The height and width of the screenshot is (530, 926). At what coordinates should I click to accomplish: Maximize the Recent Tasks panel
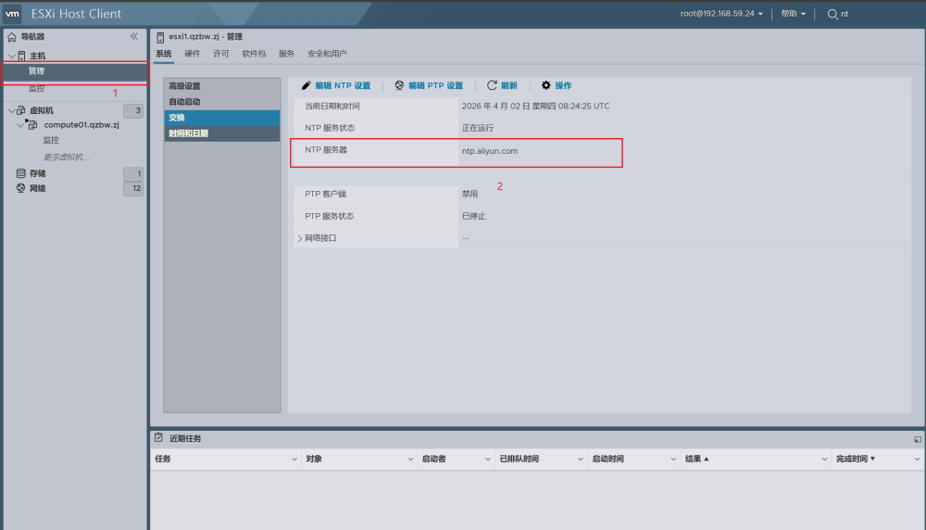coord(917,439)
